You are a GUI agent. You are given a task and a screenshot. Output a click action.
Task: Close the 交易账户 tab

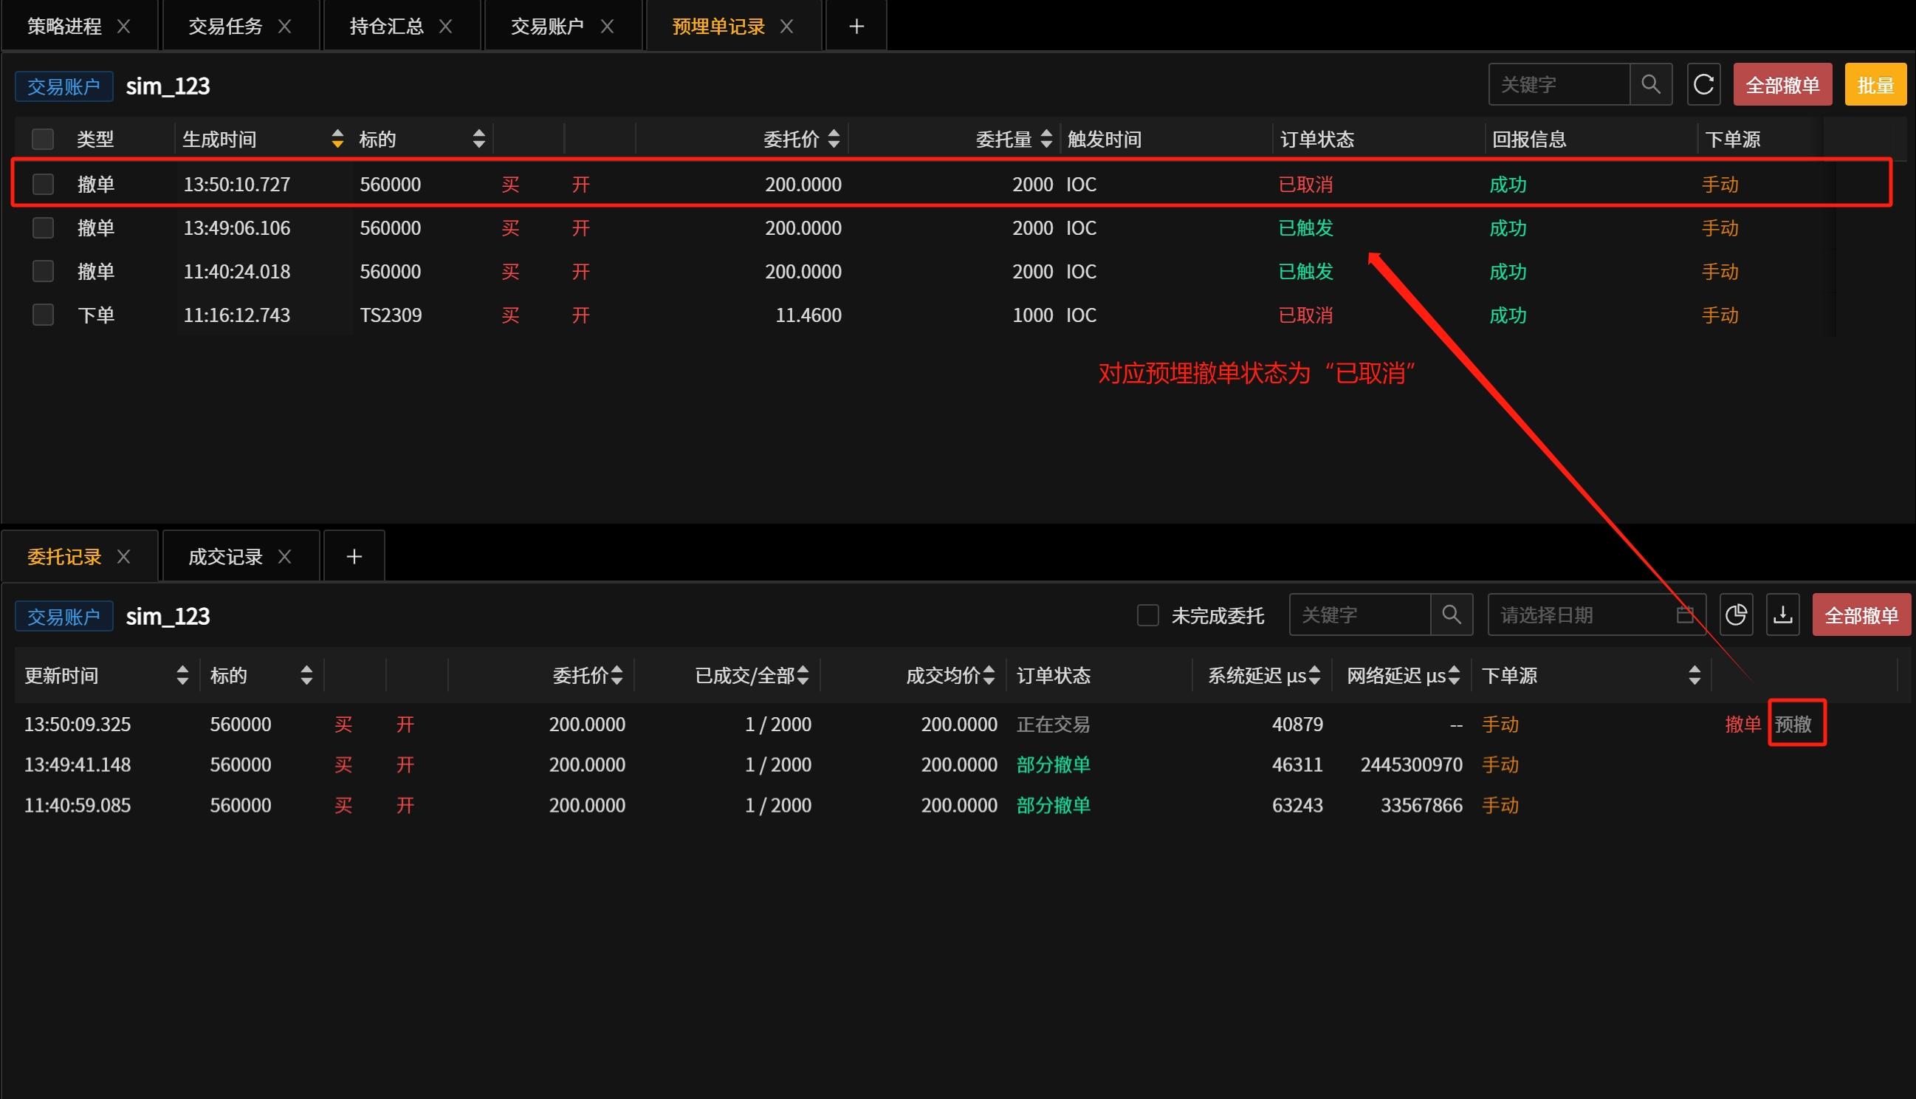pyautogui.click(x=607, y=27)
